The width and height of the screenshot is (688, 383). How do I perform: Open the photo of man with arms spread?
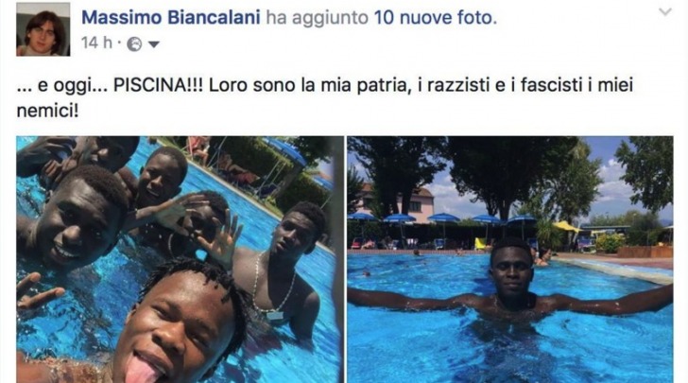point(510,259)
